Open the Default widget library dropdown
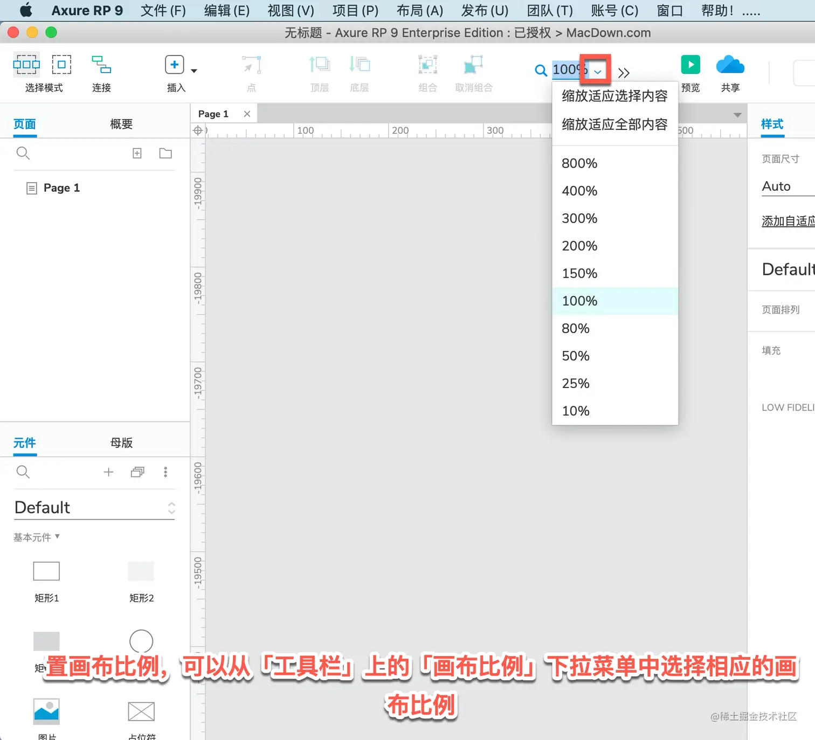The width and height of the screenshot is (815, 740). [x=95, y=508]
